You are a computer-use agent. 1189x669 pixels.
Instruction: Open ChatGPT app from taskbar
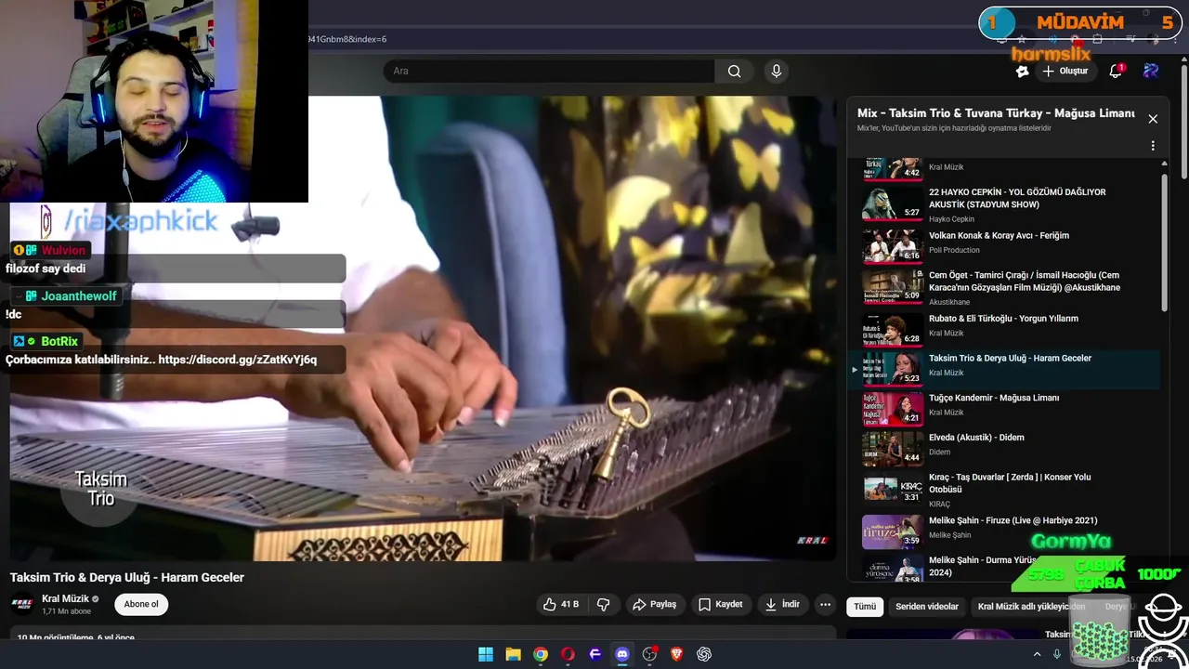click(704, 654)
